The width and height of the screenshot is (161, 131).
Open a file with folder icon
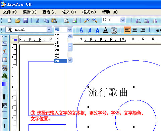coord(18,20)
